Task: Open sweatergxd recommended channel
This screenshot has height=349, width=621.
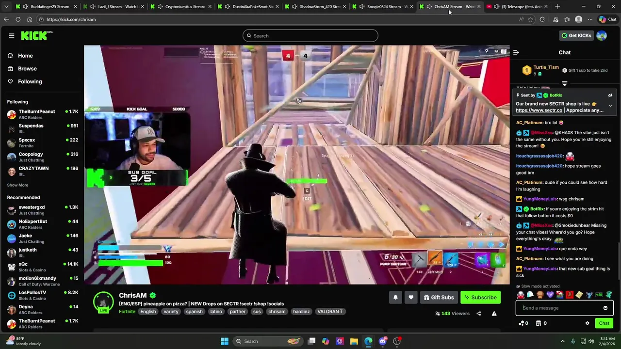Action: click(42, 210)
